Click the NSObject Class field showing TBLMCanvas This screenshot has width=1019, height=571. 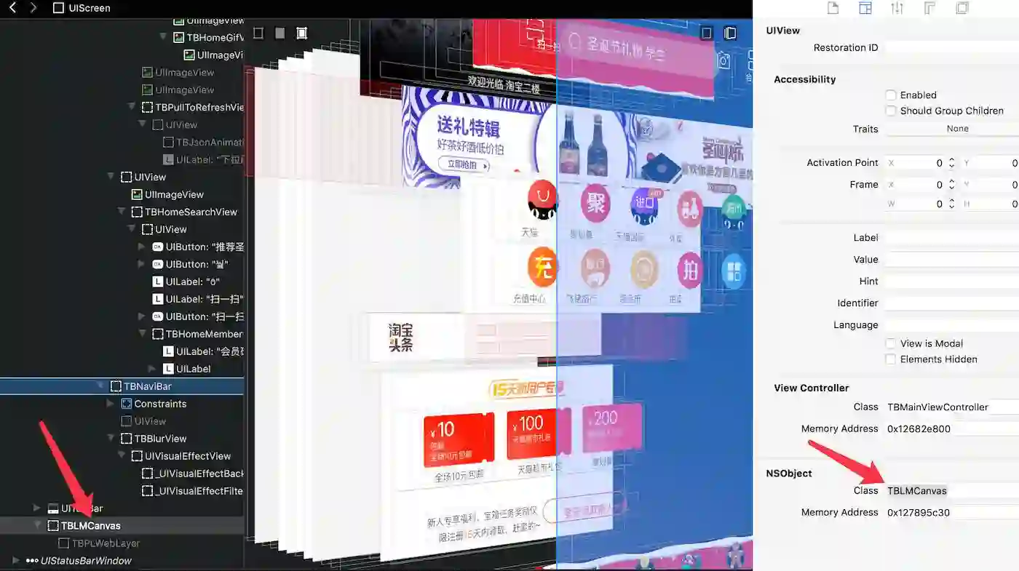point(952,491)
